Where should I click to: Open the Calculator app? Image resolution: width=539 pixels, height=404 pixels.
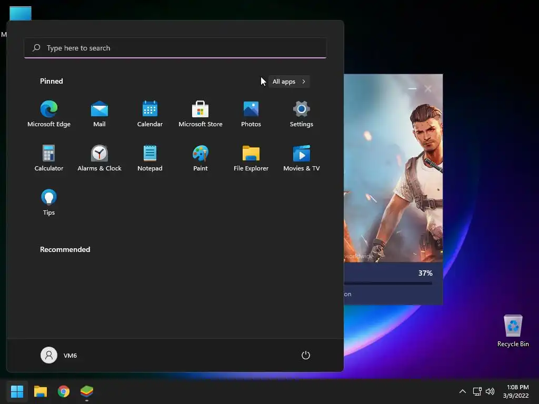[x=49, y=158]
